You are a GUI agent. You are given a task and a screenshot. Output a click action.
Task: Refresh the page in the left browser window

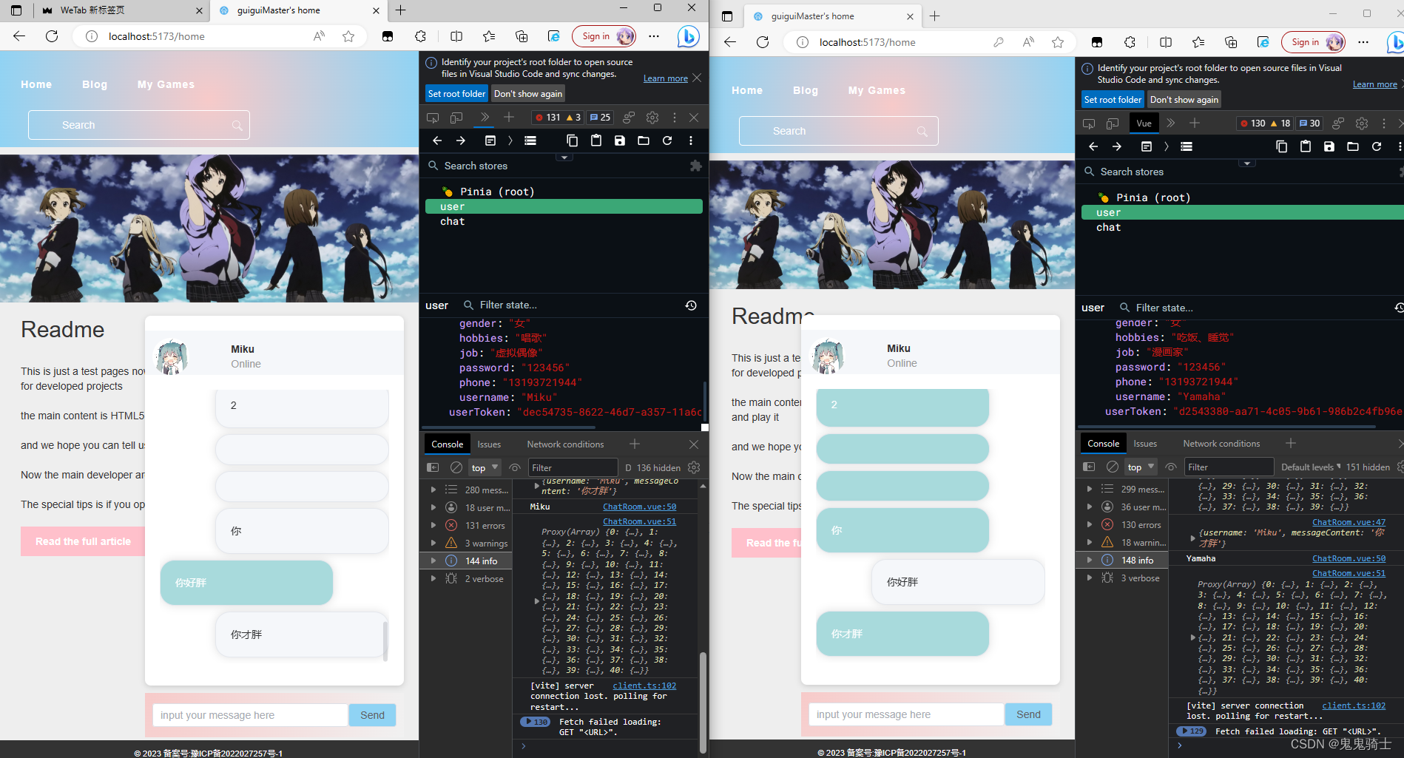pyautogui.click(x=52, y=36)
